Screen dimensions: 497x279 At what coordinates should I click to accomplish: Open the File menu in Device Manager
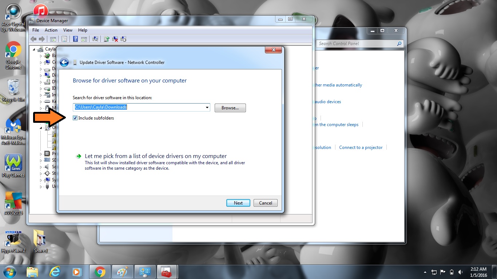click(36, 30)
